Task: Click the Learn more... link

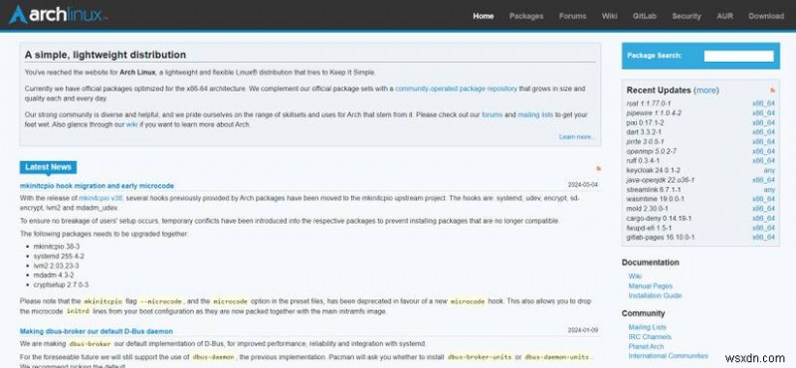Action: 577,137
